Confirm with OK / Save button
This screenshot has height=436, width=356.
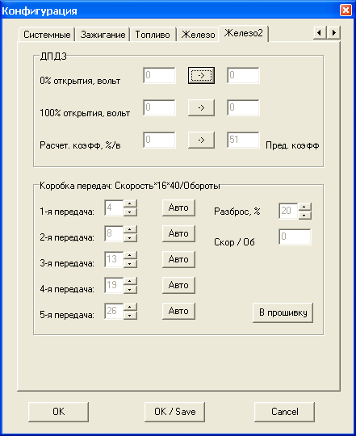pyautogui.click(x=175, y=412)
